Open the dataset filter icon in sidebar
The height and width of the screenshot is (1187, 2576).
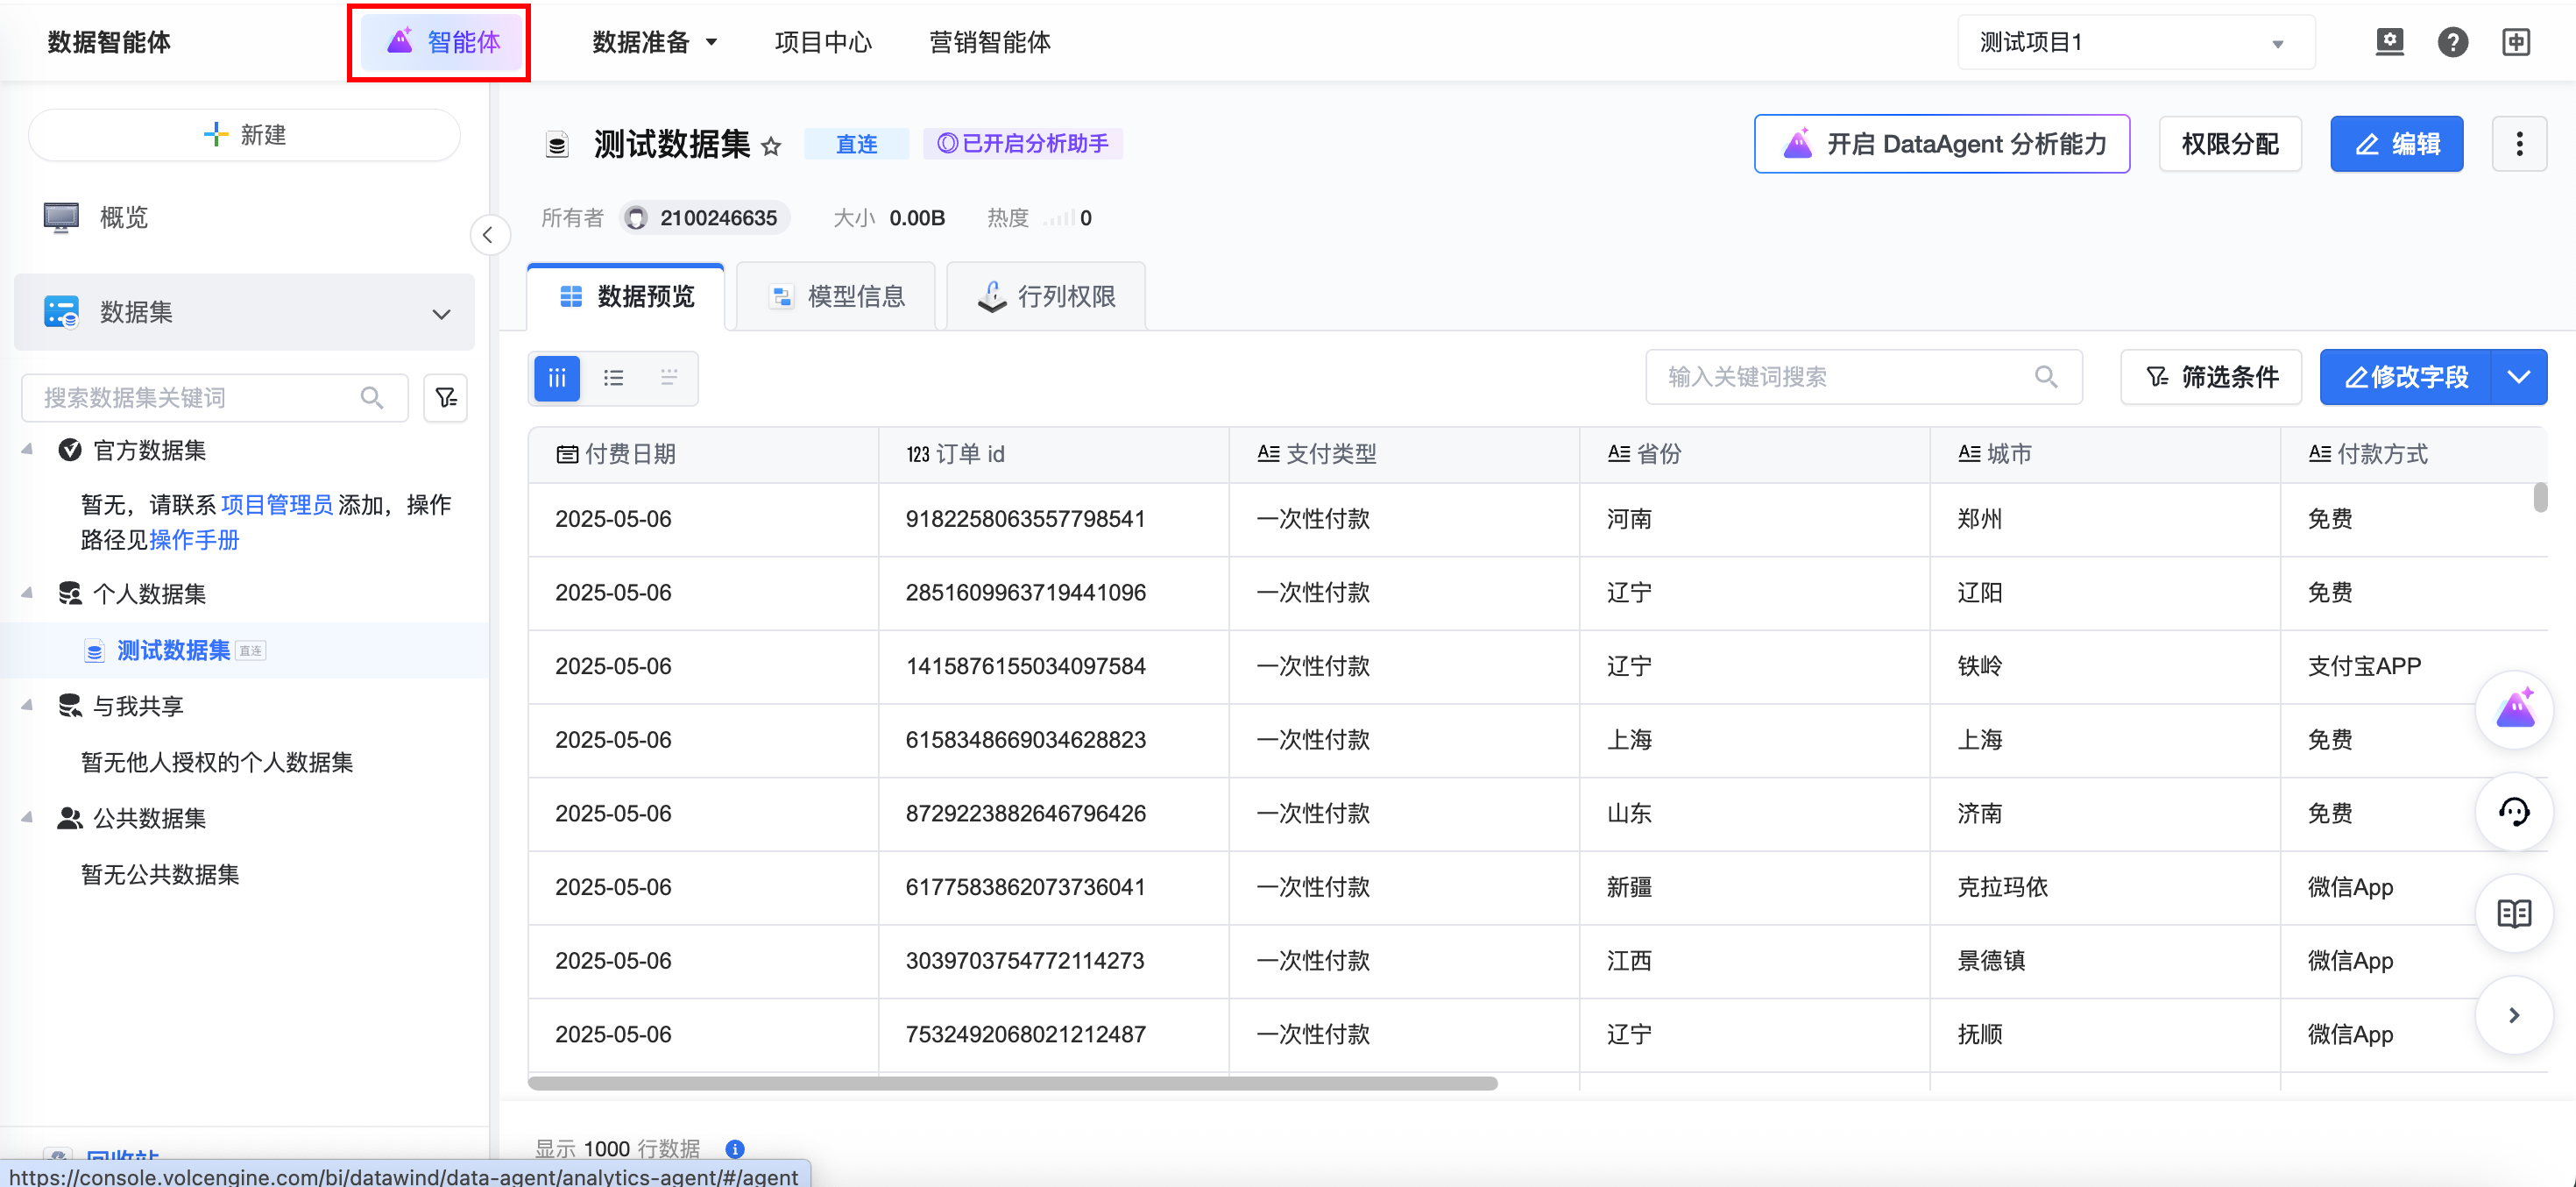click(446, 397)
